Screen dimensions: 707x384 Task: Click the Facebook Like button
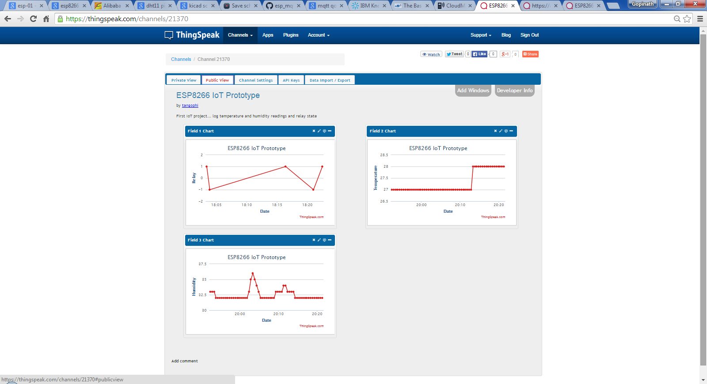(x=479, y=54)
